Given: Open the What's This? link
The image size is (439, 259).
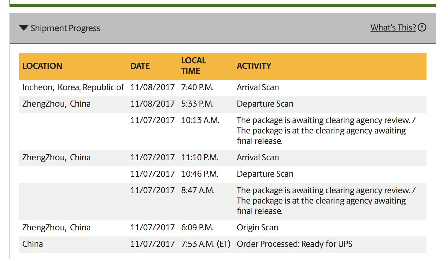Looking at the screenshot, I should (393, 28).
